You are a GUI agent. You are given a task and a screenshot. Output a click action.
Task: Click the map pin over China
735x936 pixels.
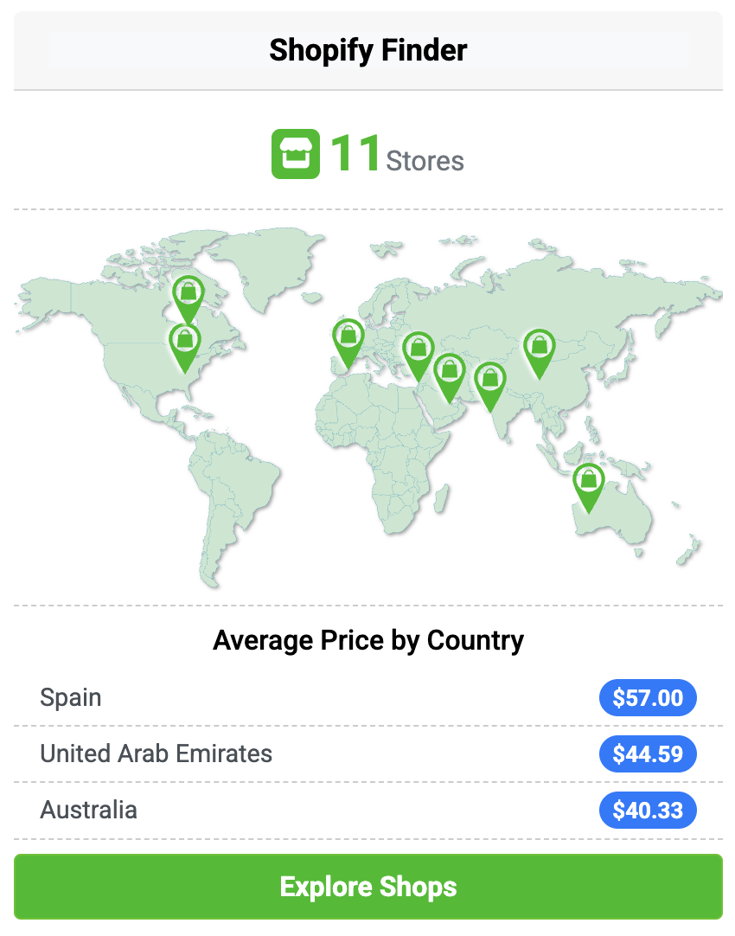[540, 348]
